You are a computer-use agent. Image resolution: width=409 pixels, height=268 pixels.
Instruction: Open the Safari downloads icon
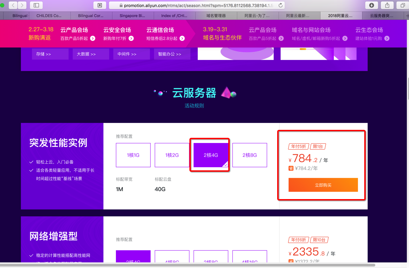372,5
